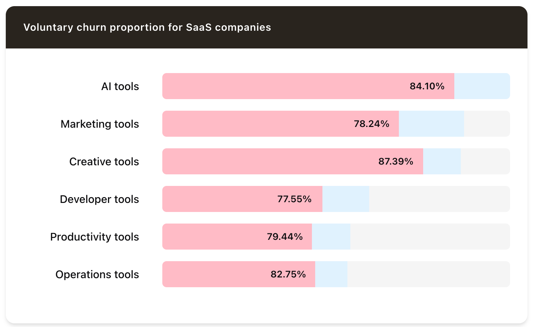
Task: Select the "Creative tools" category label
Action: [x=104, y=162]
